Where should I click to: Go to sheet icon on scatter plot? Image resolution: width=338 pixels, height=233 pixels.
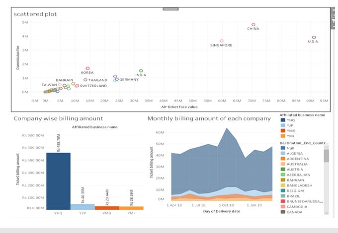tap(333, 16)
